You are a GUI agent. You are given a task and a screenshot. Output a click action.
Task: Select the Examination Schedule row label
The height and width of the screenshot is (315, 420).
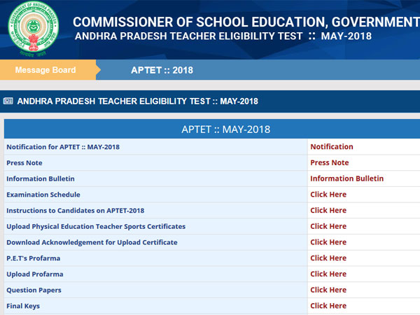[43, 195]
